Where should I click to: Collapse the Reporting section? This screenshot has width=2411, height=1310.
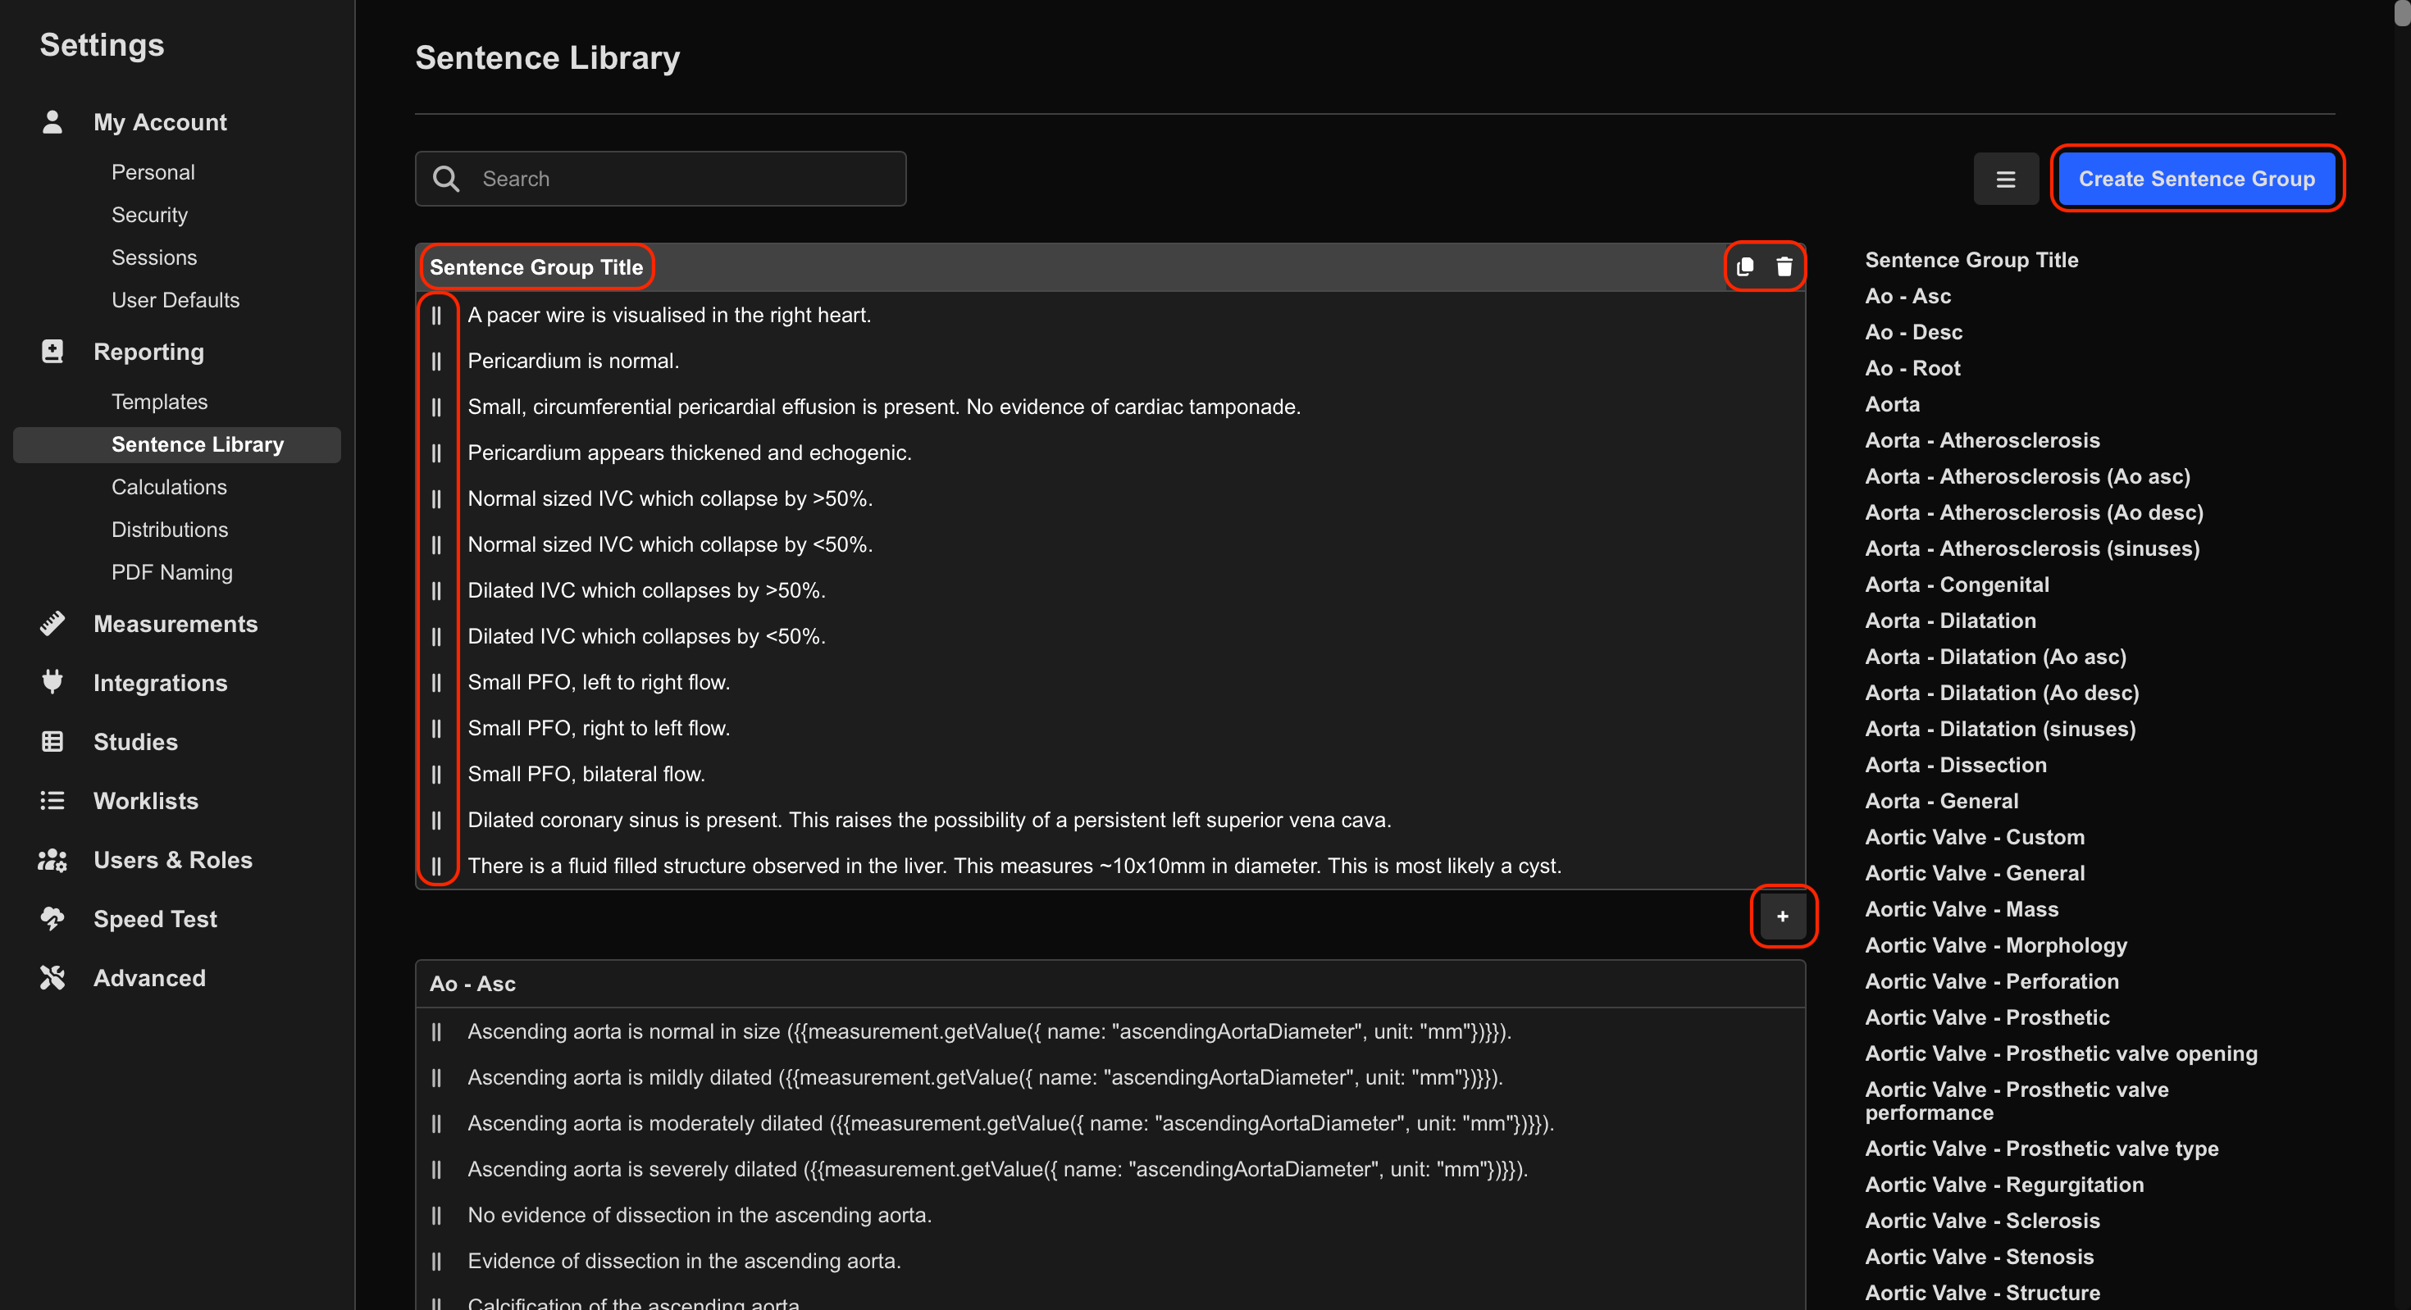[148, 352]
